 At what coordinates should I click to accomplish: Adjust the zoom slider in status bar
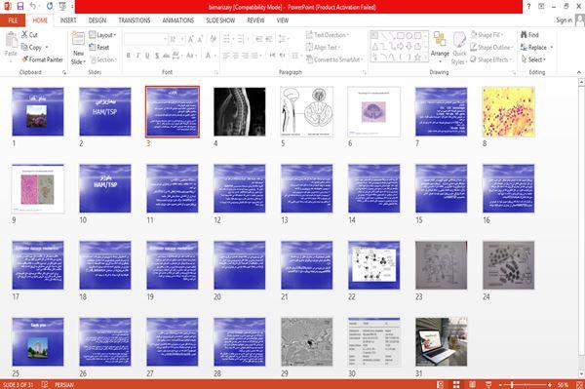512,384
